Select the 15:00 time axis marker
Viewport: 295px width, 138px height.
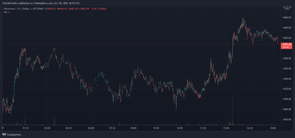pyautogui.click(x=226, y=128)
